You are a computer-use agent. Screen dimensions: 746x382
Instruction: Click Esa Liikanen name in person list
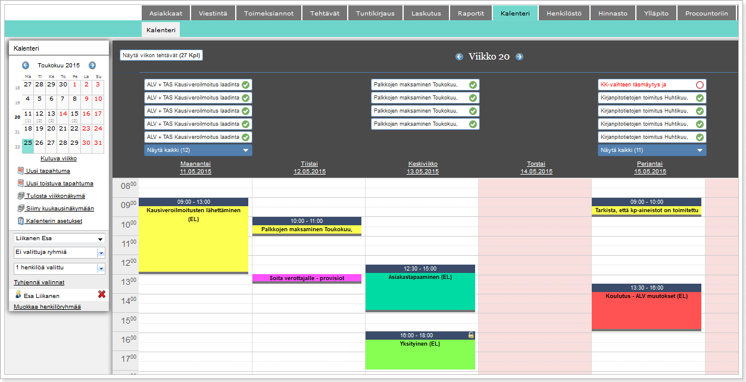click(x=42, y=296)
